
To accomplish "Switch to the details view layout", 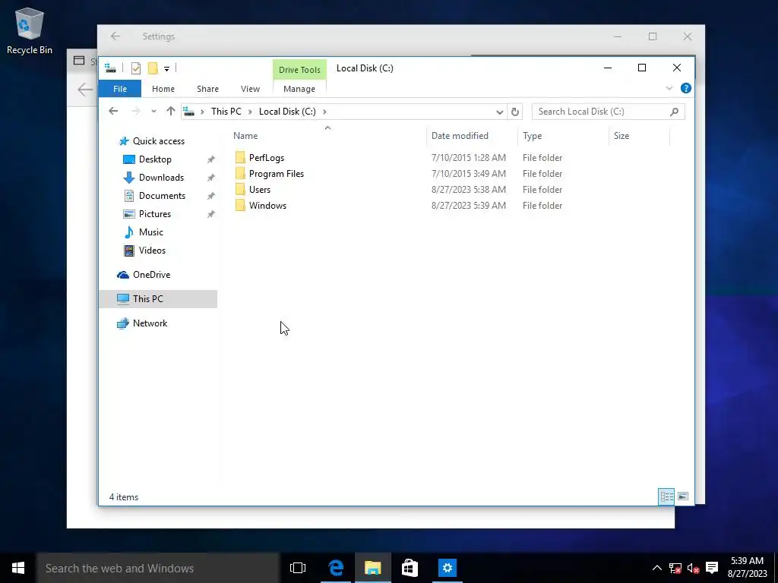I will pyautogui.click(x=666, y=496).
